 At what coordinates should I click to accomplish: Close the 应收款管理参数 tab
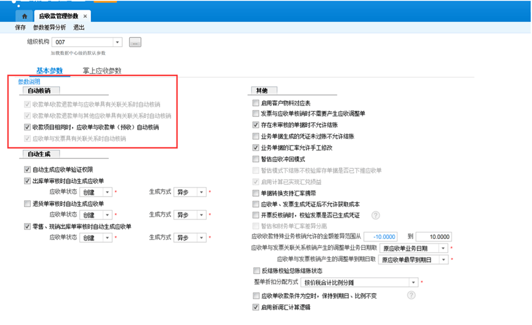[x=85, y=16]
